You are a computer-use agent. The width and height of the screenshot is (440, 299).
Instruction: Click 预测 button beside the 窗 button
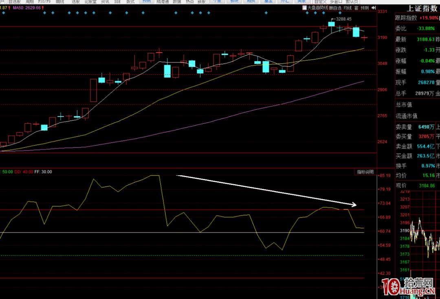point(365,8)
